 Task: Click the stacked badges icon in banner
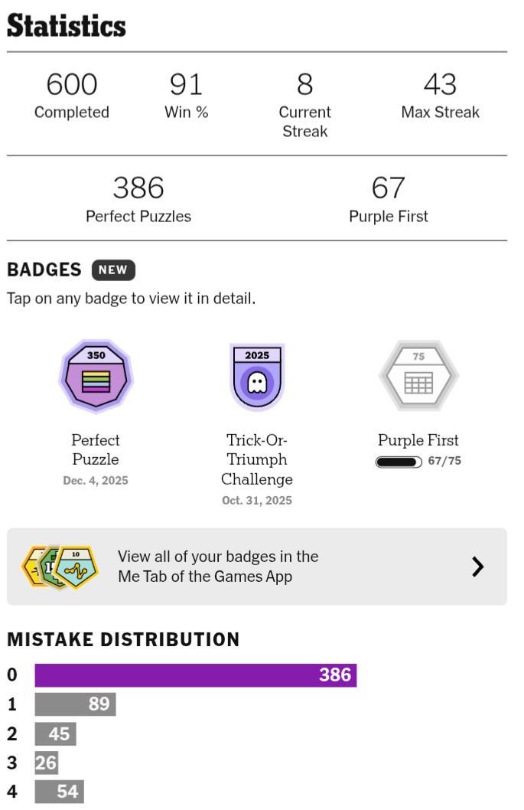tap(60, 567)
